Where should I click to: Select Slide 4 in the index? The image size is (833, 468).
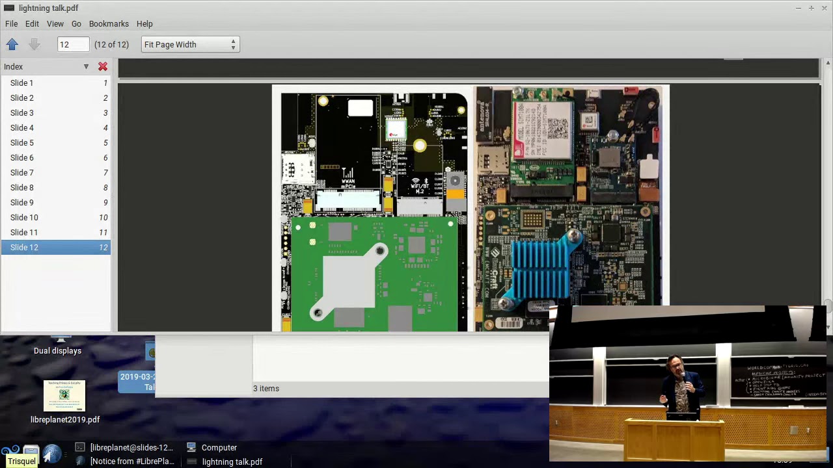pyautogui.click(x=55, y=128)
